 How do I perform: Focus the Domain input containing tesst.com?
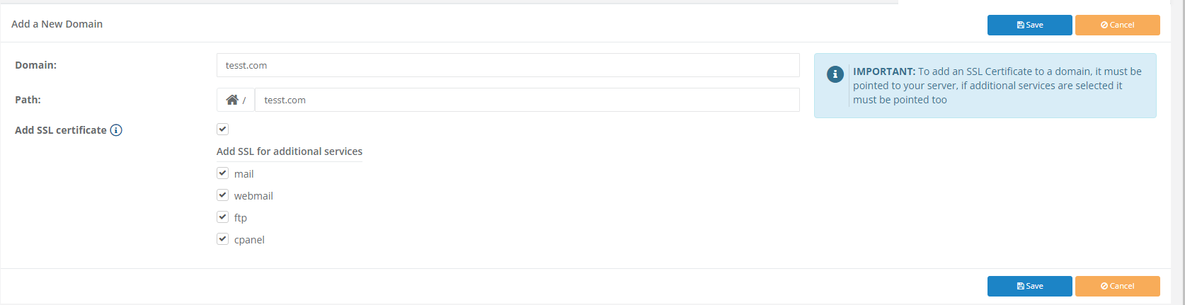[508, 65]
